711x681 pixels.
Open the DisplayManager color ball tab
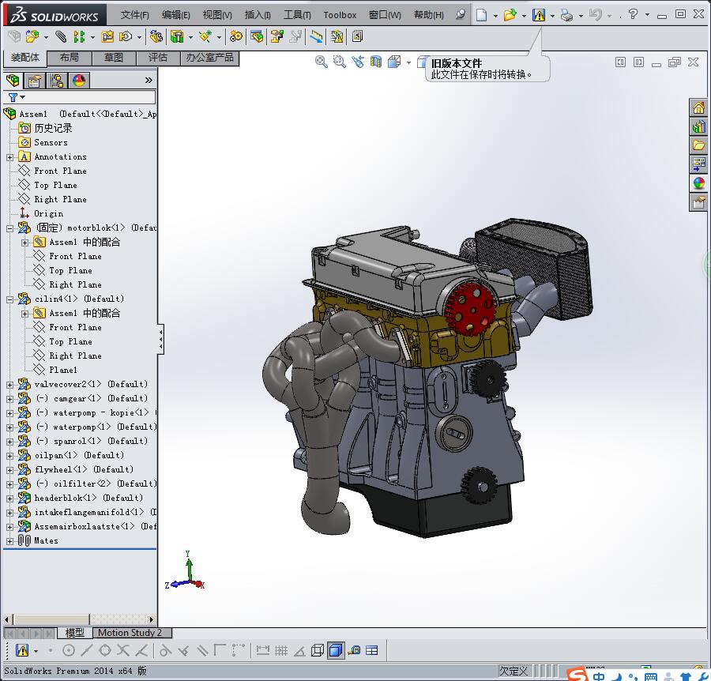coord(79,81)
